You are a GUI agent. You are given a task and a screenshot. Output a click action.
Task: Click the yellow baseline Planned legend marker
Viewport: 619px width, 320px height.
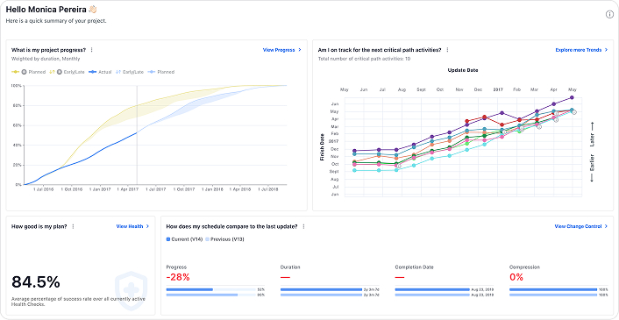15,72
